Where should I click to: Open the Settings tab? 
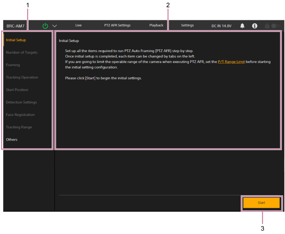pos(187,25)
